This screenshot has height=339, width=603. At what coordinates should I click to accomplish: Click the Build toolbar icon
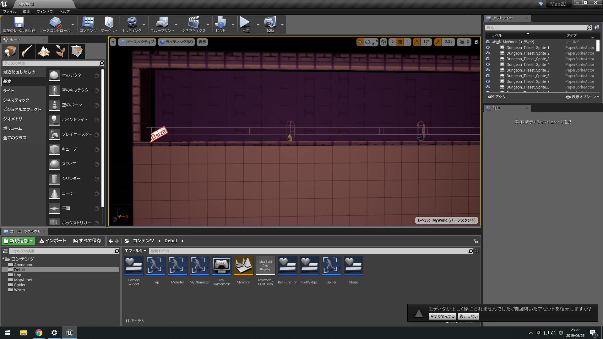(220, 23)
